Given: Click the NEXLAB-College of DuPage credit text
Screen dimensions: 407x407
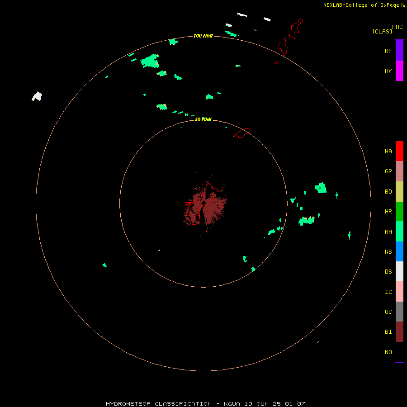Looking at the screenshot, I should click(x=361, y=5).
